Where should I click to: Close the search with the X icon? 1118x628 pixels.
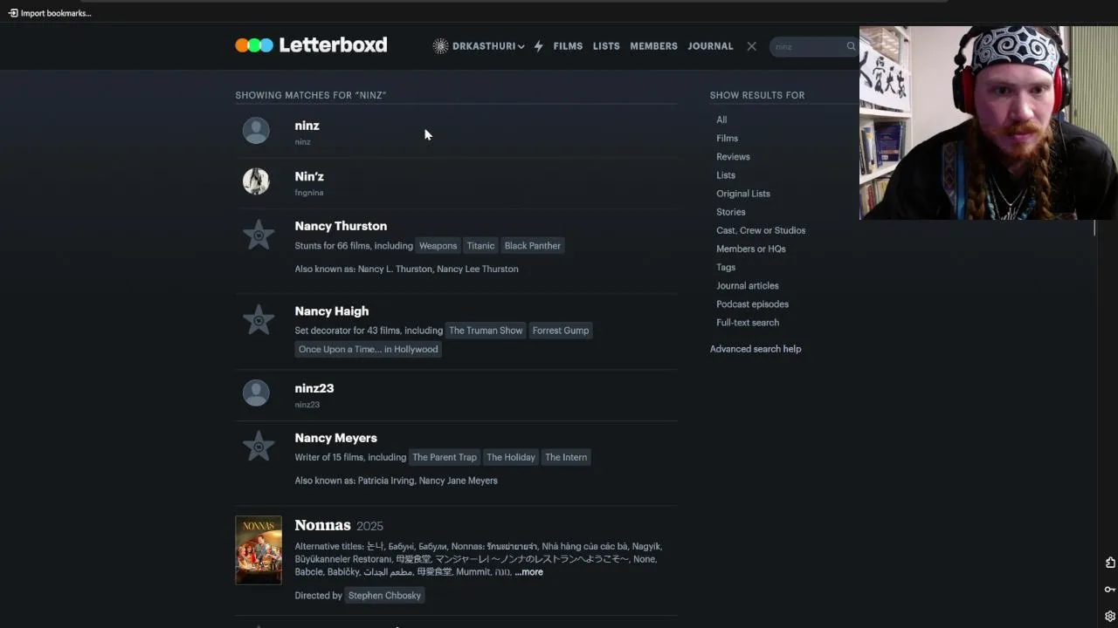tap(751, 46)
